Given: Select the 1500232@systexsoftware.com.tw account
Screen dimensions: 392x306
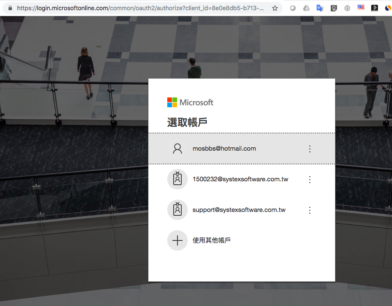Looking at the screenshot, I should (x=242, y=179).
